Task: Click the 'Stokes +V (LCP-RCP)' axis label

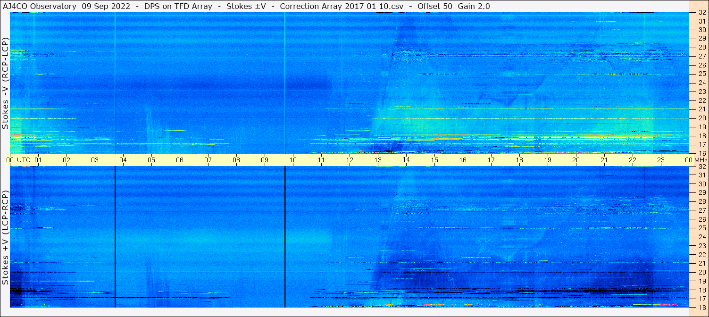Action: coord(5,237)
